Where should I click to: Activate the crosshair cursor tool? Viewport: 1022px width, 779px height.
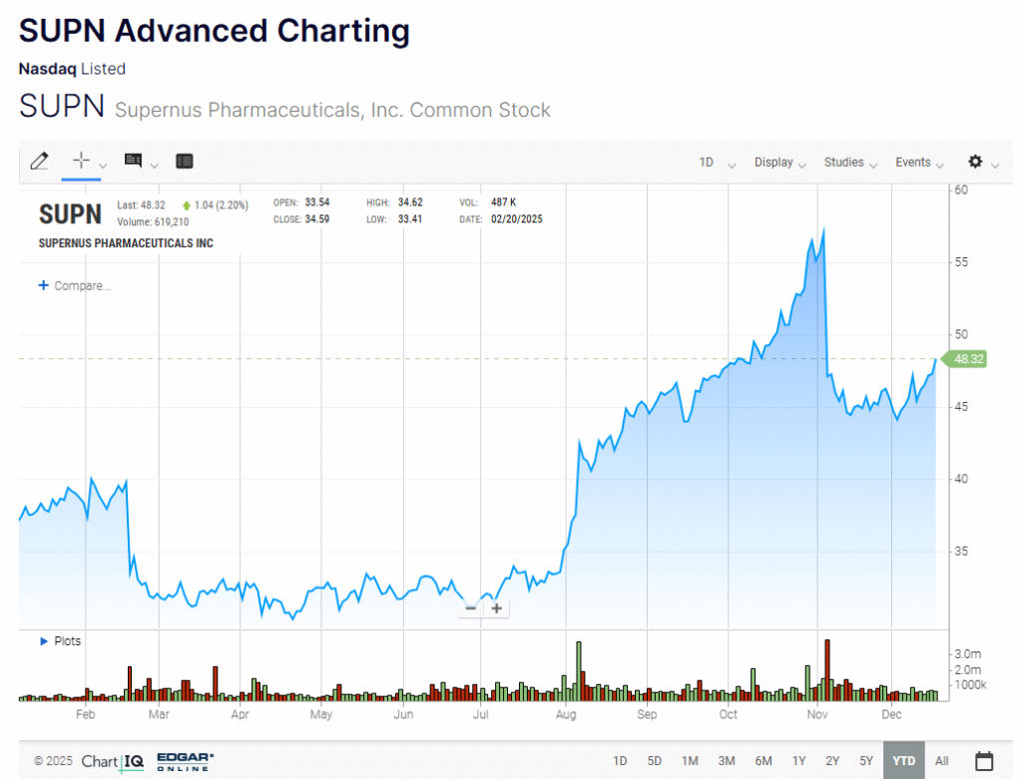pyautogui.click(x=81, y=161)
